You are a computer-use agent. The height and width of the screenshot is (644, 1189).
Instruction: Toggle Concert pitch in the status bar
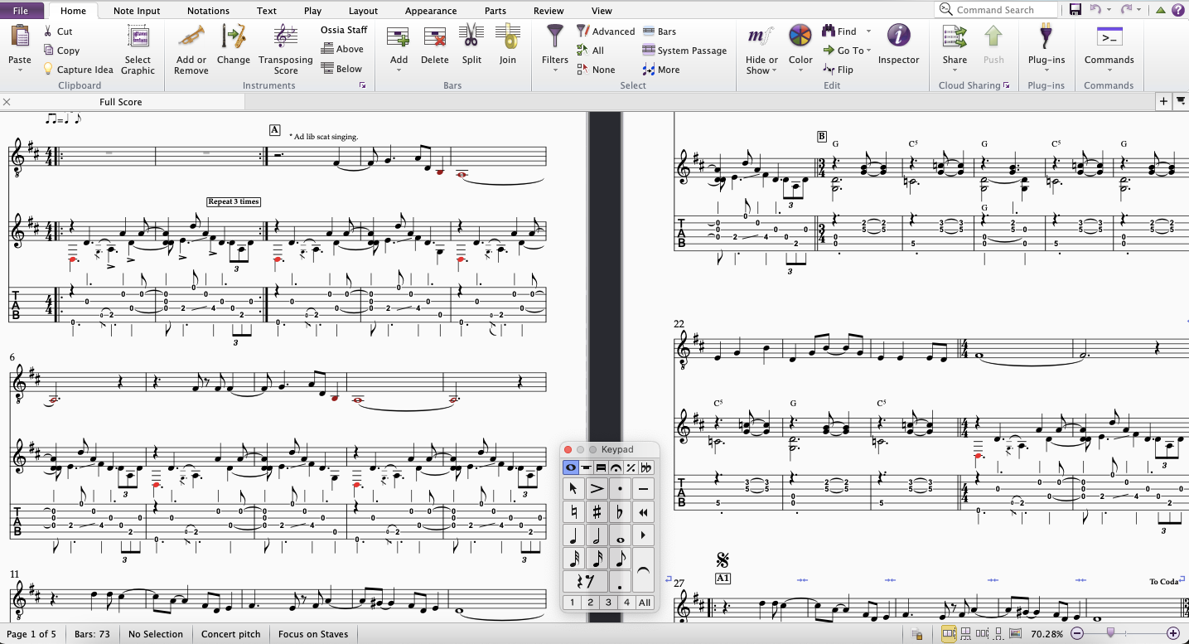(231, 634)
